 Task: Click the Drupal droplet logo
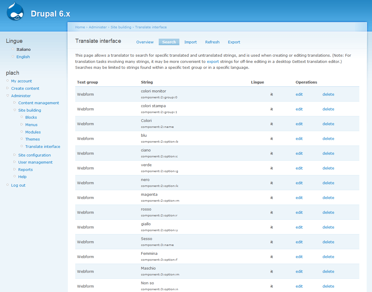tap(14, 11)
